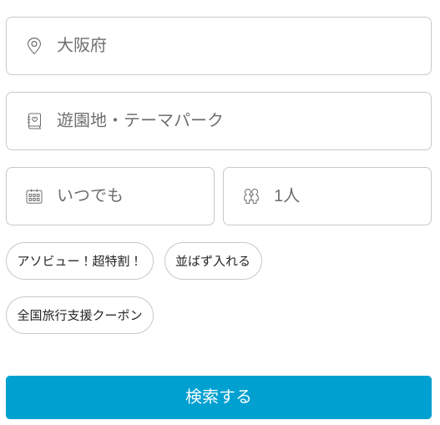Open the 大阪府 area selector
The height and width of the screenshot is (425, 440).
[x=219, y=46]
